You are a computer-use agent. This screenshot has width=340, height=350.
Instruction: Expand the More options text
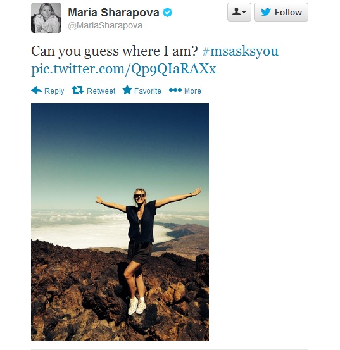192,91
